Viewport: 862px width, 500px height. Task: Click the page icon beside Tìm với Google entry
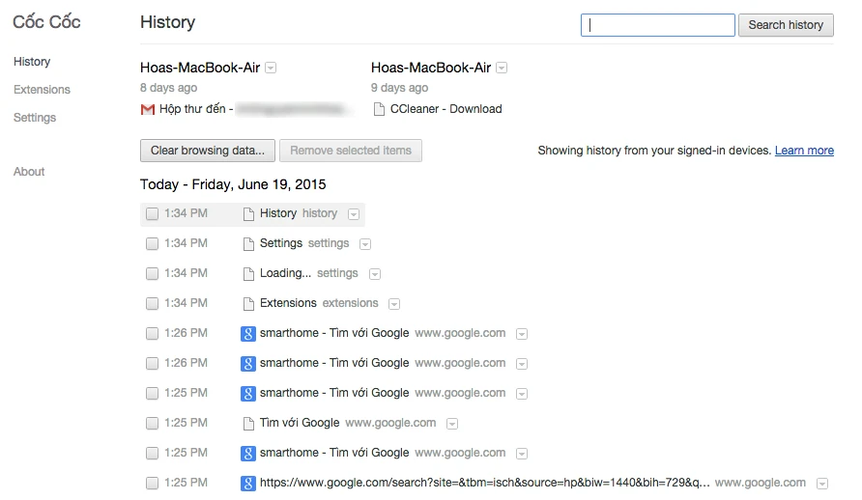[x=248, y=424]
